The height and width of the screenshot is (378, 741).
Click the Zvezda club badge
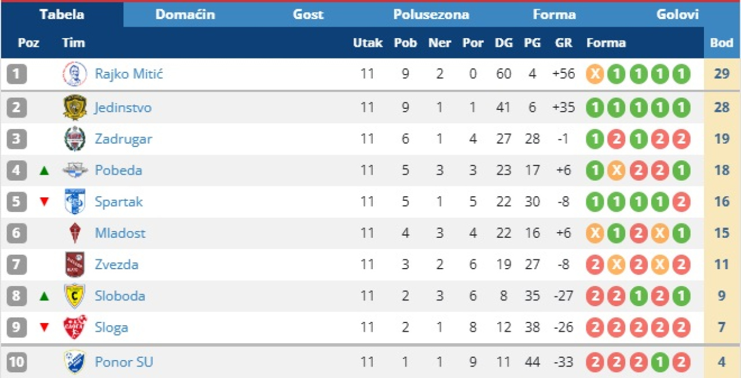(75, 265)
